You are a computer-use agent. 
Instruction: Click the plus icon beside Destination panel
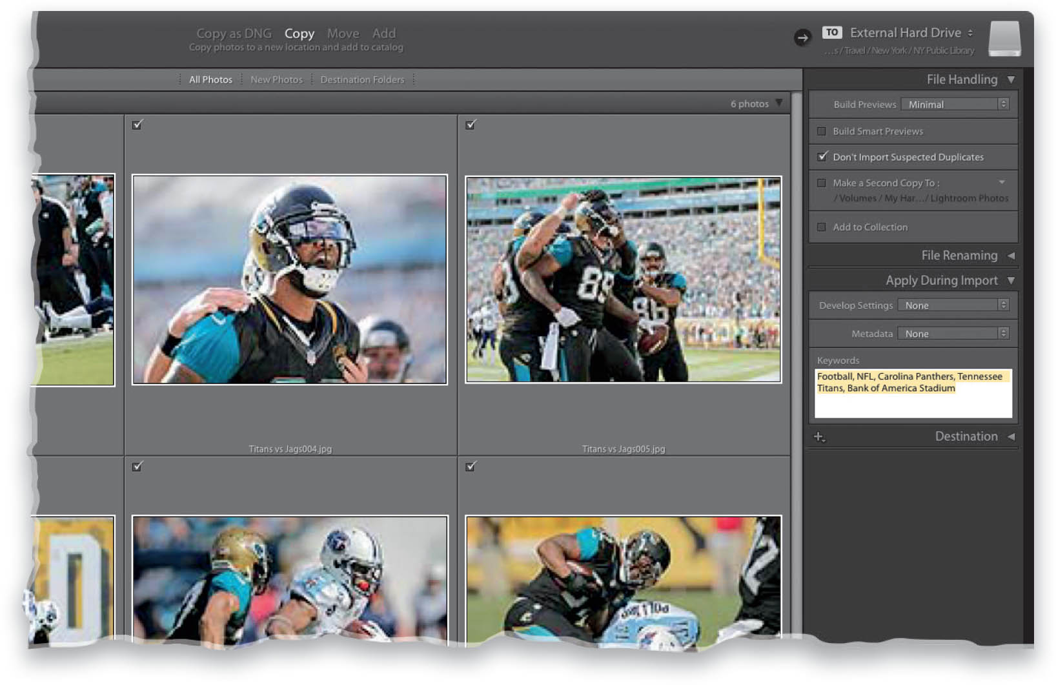point(819,437)
